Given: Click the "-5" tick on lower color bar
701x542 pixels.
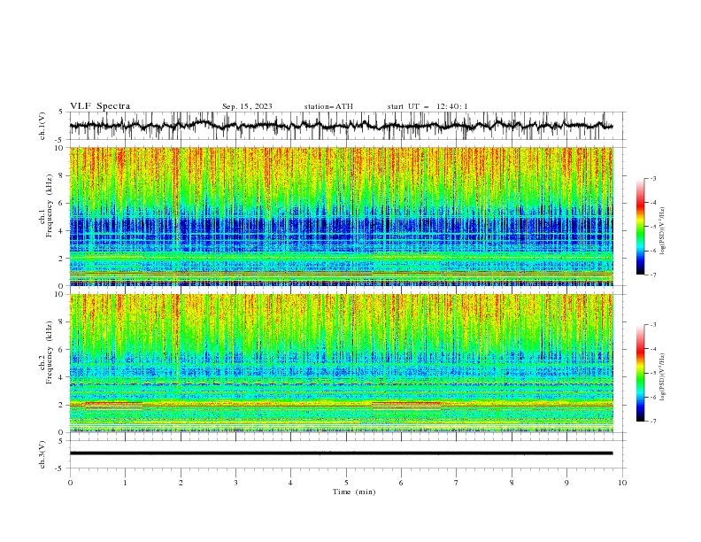Looking at the screenshot, I should (x=653, y=373).
